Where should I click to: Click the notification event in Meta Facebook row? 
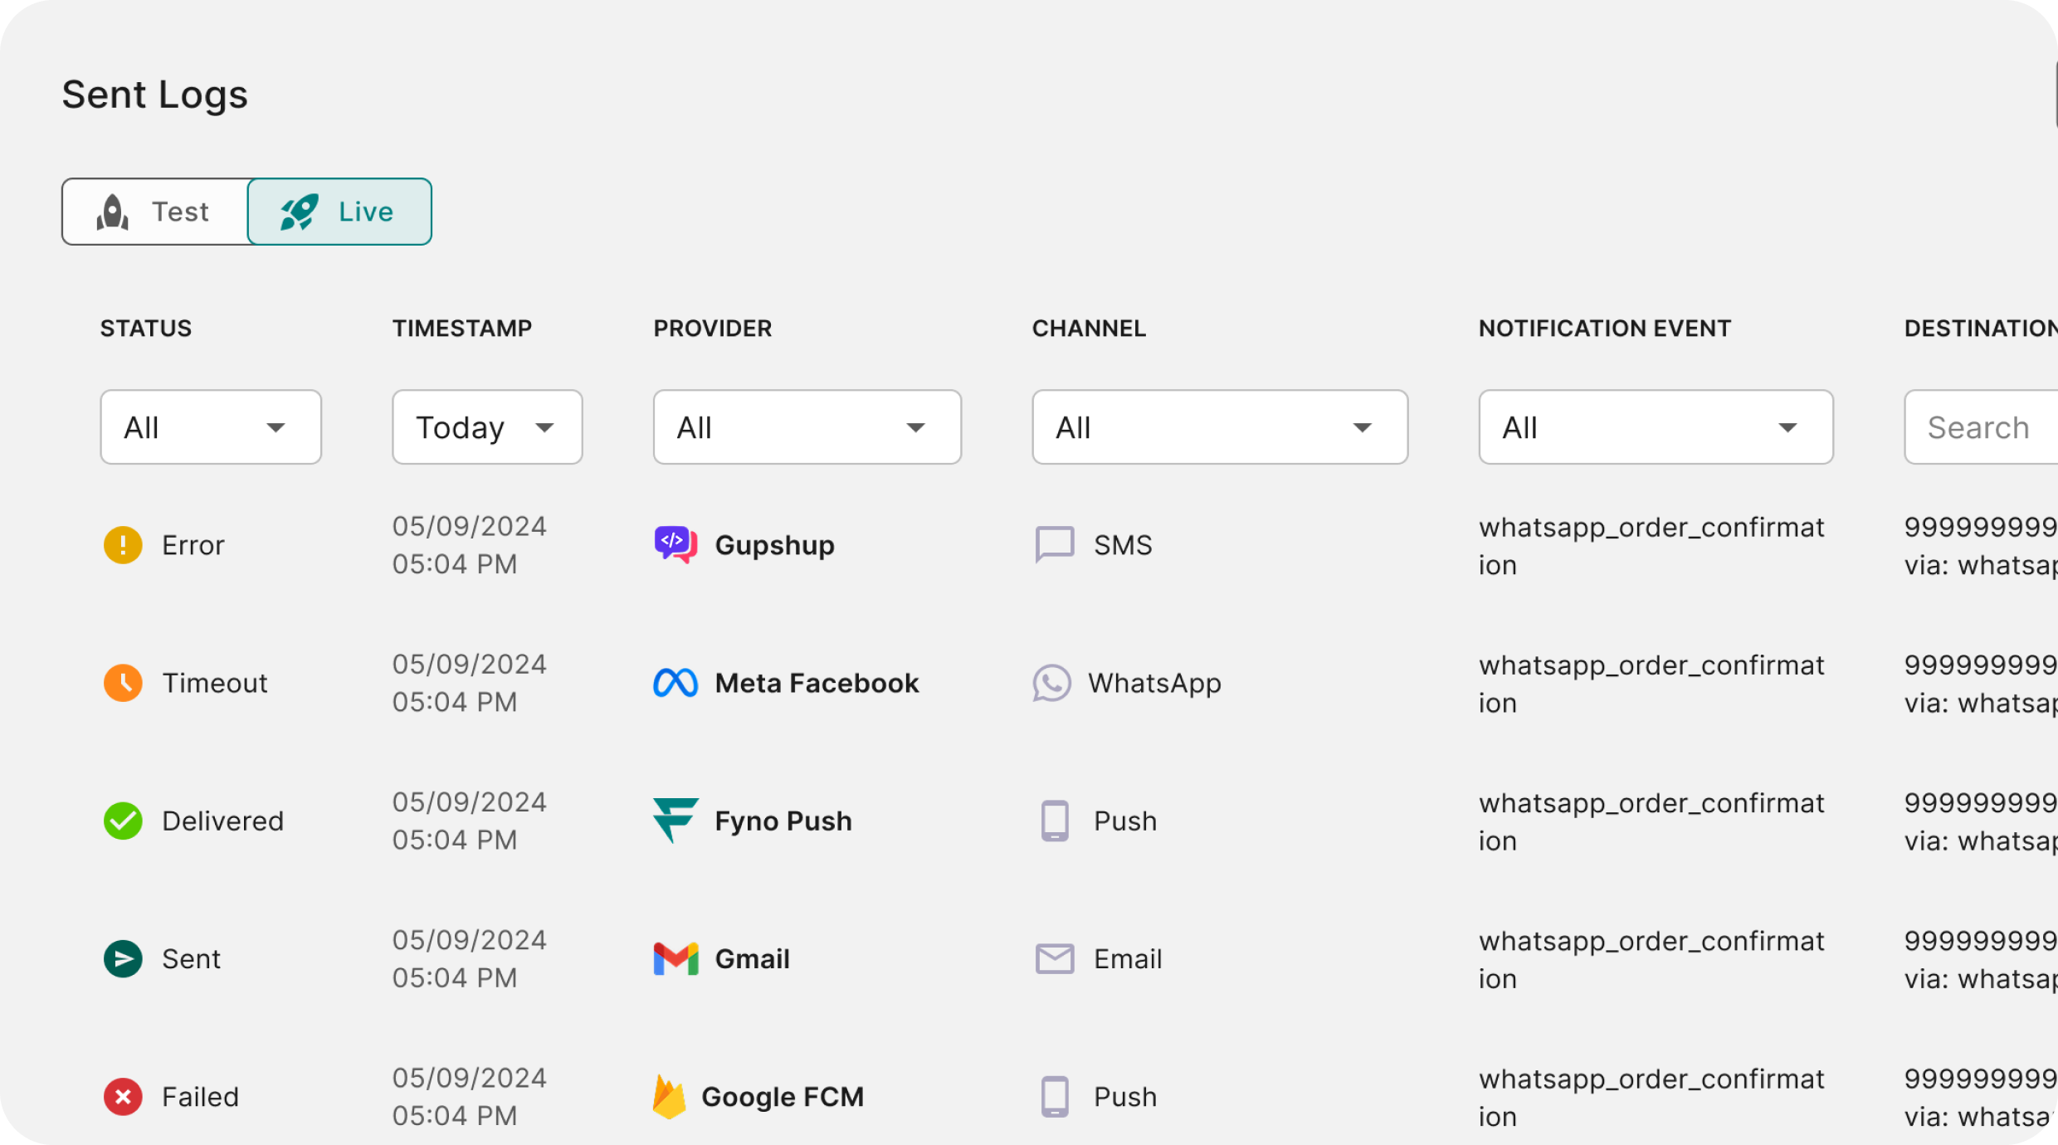[x=1651, y=684]
